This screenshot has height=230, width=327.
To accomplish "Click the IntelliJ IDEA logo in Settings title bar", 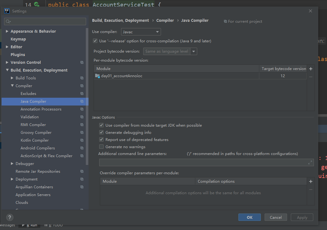I will (7, 11).
